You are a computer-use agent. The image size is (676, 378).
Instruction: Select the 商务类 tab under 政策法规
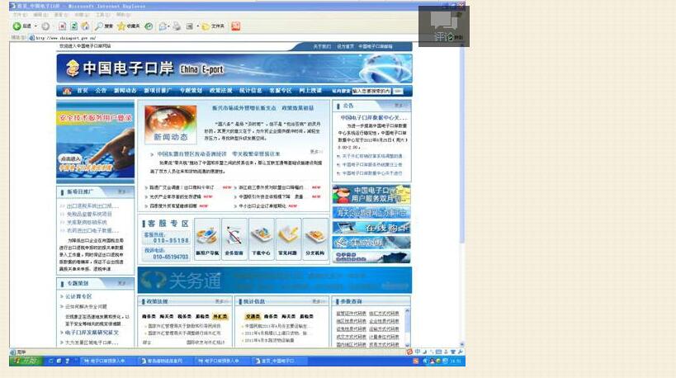149,316
